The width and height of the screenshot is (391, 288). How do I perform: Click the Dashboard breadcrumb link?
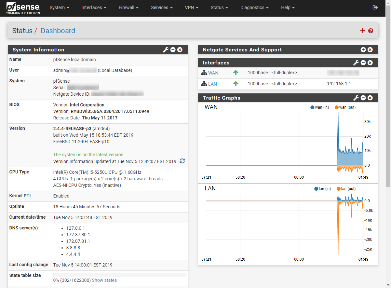(x=58, y=31)
